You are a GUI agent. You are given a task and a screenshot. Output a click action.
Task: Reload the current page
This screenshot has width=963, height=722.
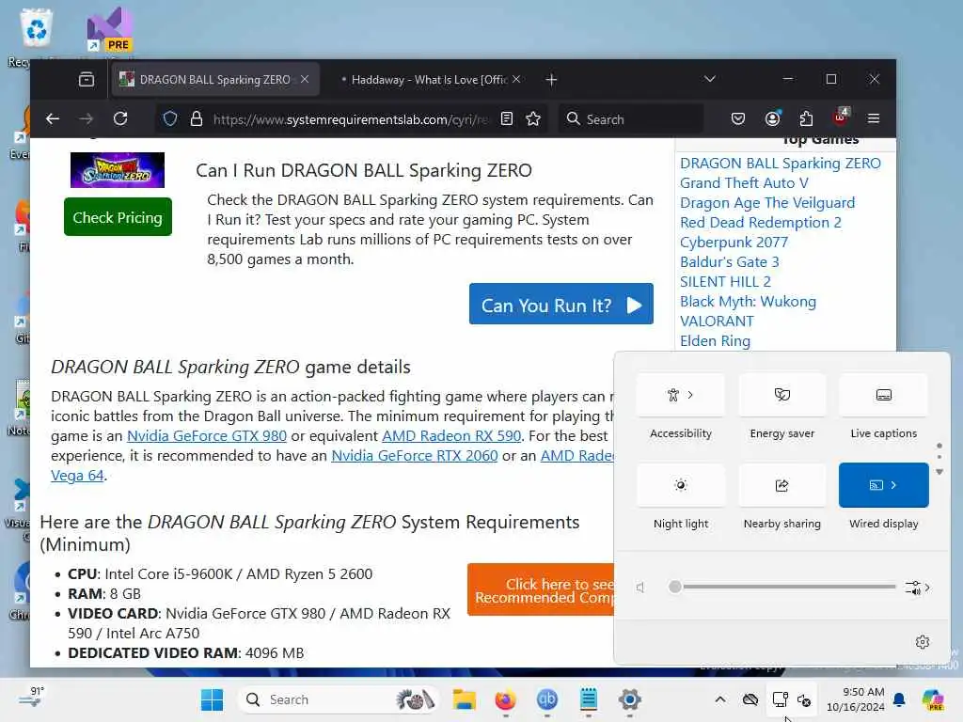pos(120,118)
